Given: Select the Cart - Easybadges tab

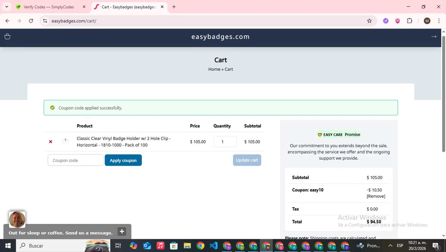Looking at the screenshot, I should pyautogui.click(x=128, y=7).
